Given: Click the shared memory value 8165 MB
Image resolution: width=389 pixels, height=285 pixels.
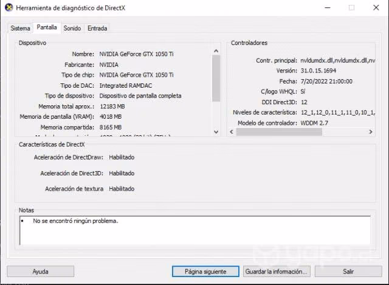Looking at the screenshot, I should pyautogui.click(x=111, y=127).
